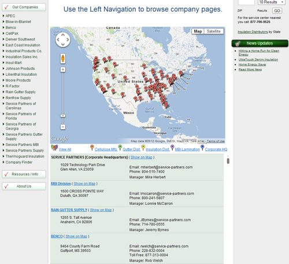
Task: Switch the map to Map view
Action: coord(198,31)
